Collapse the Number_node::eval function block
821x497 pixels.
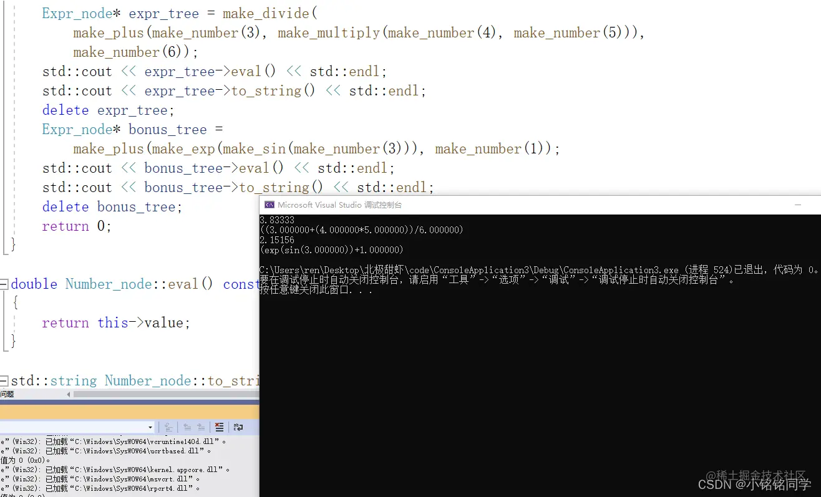(4, 284)
